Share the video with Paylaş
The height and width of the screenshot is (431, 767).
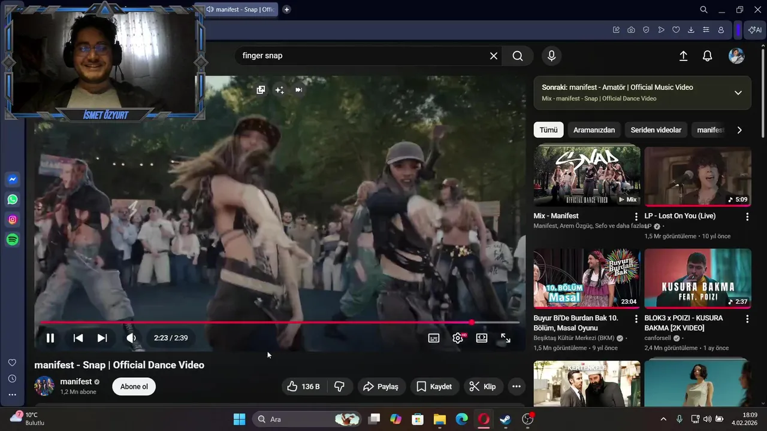pyautogui.click(x=382, y=387)
